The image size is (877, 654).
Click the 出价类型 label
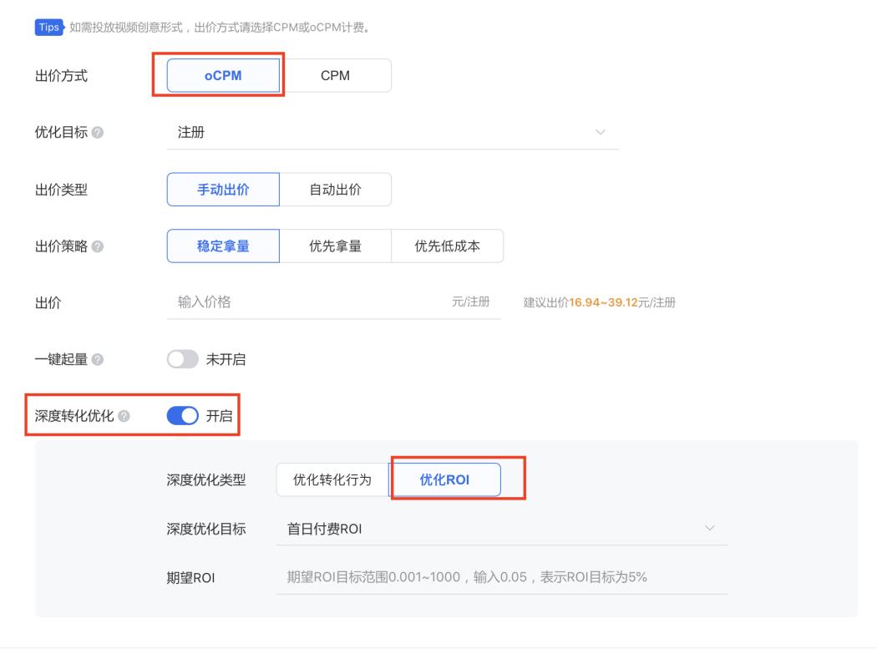point(61,190)
